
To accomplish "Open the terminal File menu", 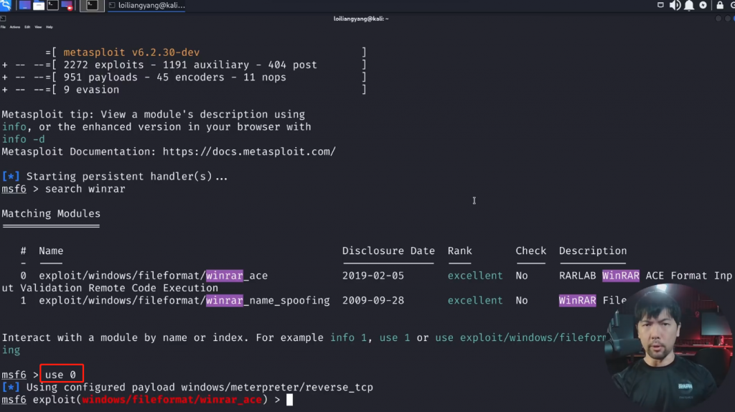I will [3, 27].
